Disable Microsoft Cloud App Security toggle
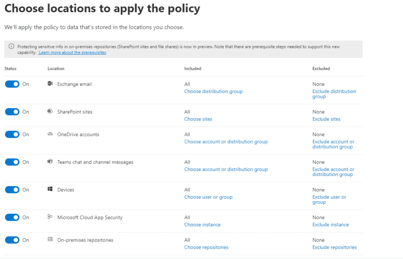The image size is (403, 259). pos(12,218)
